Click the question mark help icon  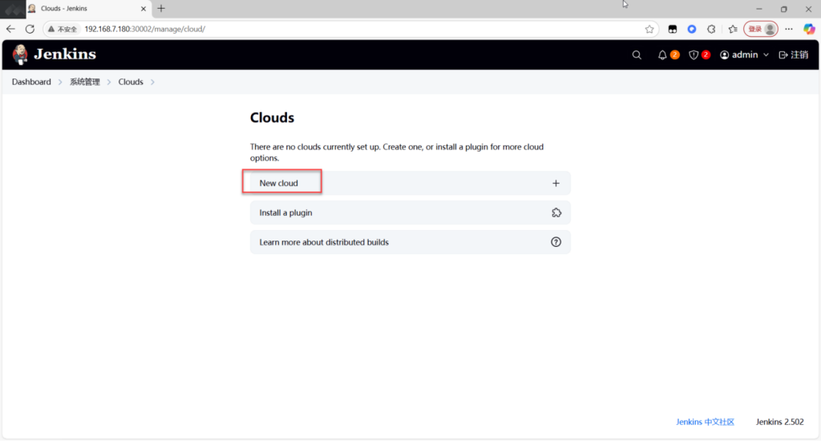pos(556,242)
